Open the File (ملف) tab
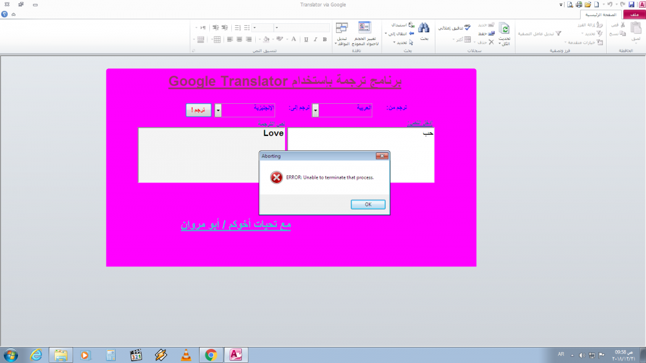Screen dimensions: 646x363 click(x=634, y=14)
